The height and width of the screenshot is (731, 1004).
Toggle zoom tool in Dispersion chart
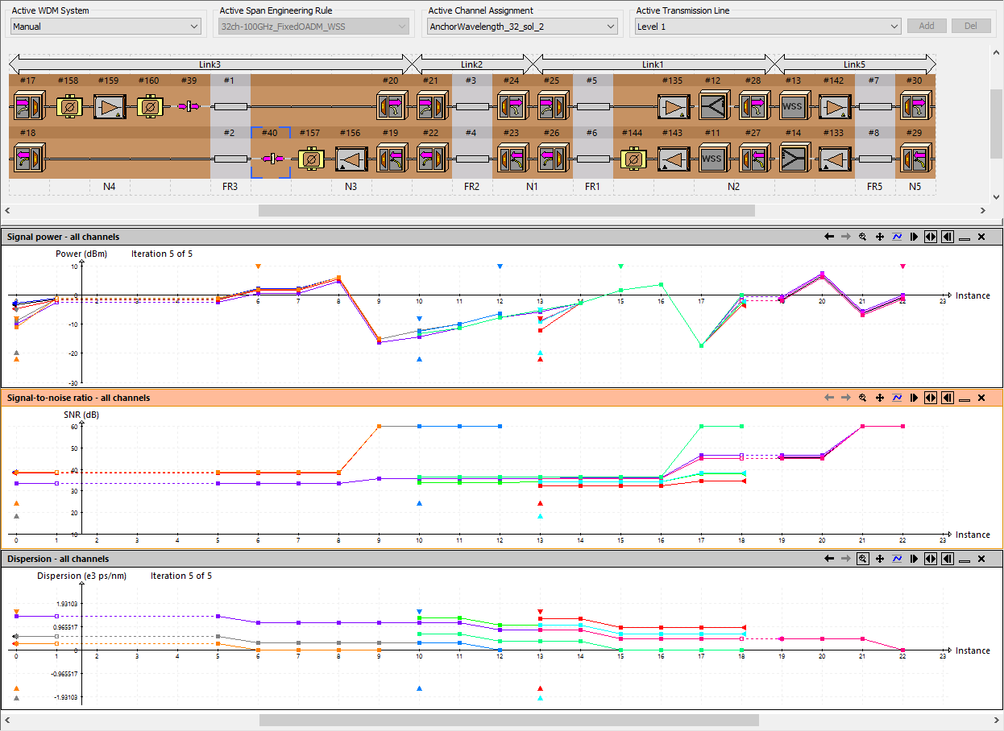pos(863,559)
